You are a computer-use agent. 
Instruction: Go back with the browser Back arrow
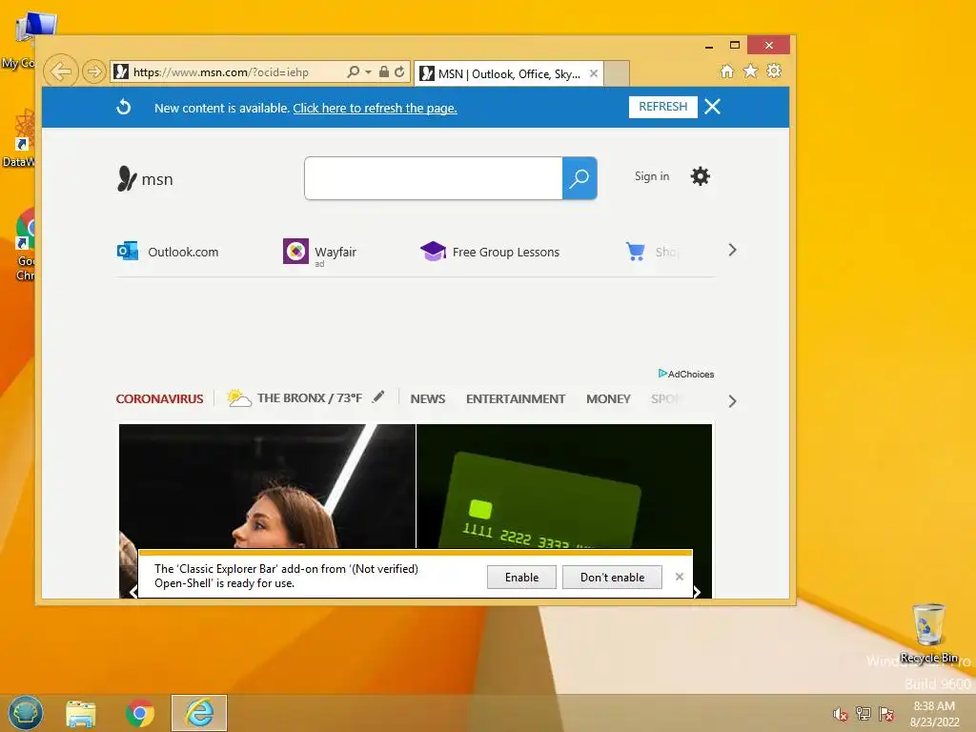[61, 71]
